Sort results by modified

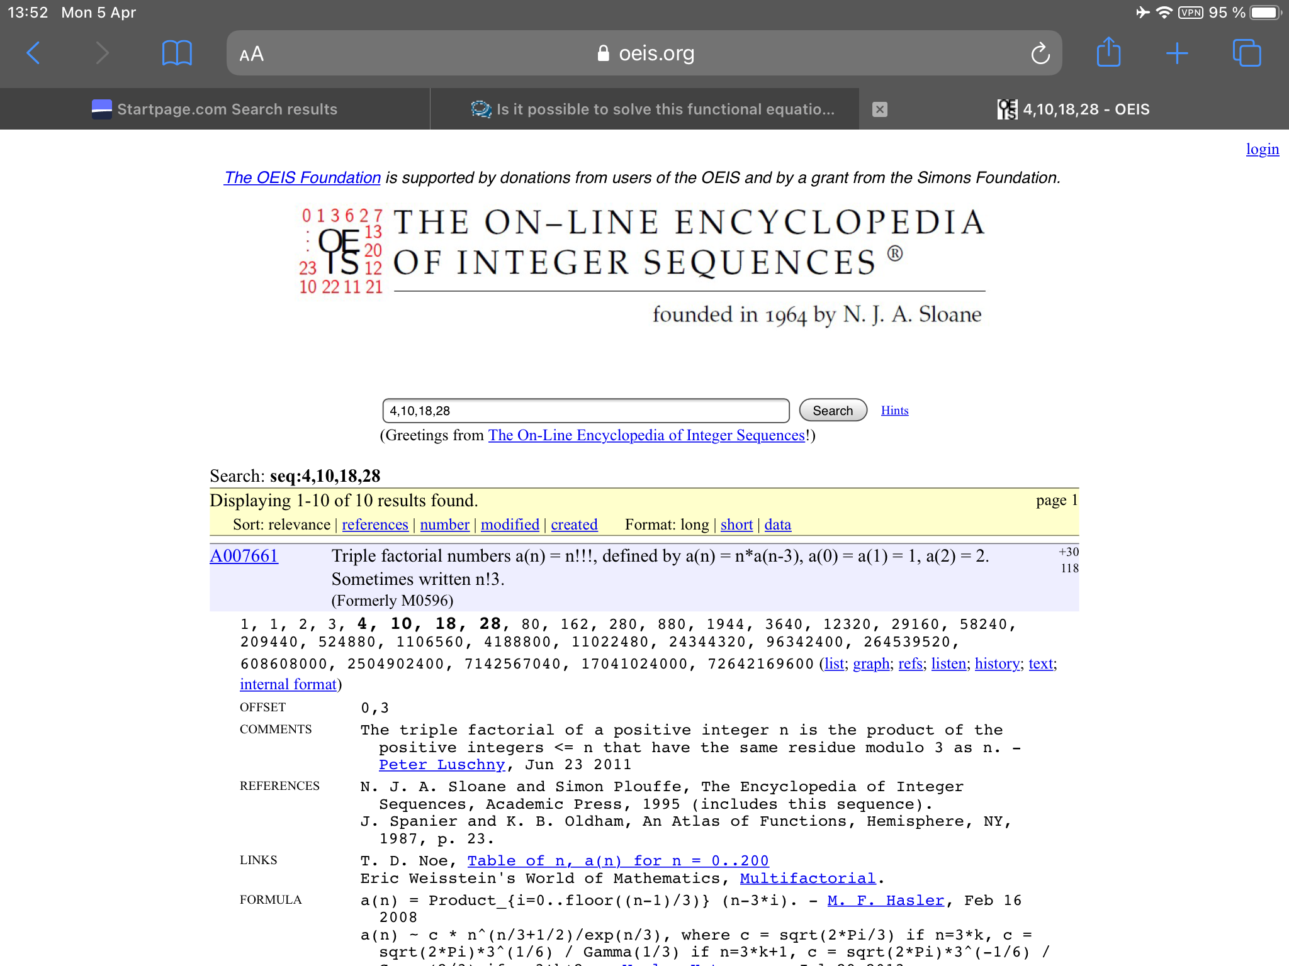510,525
